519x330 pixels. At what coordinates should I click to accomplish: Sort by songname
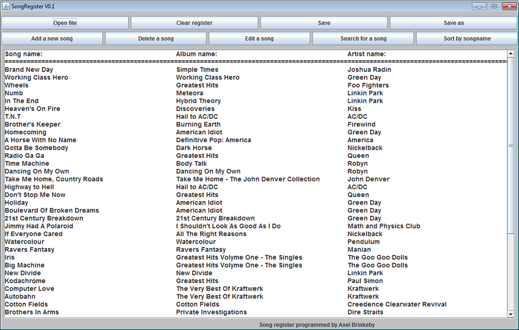[x=467, y=39]
